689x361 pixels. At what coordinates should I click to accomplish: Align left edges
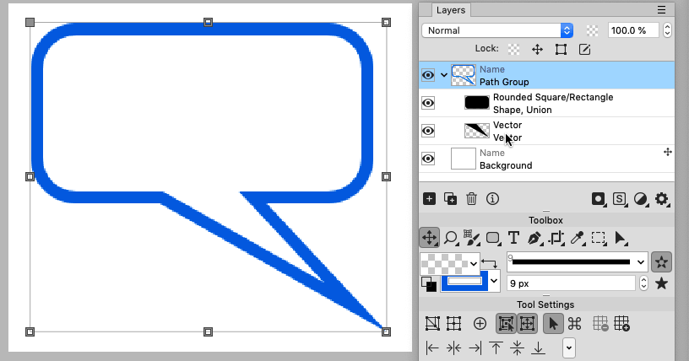click(x=432, y=348)
